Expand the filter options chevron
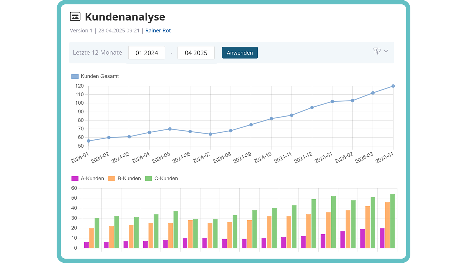Viewport: 467px width, 263px height. (386, 51)
